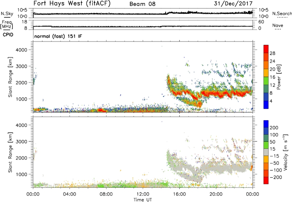This screenshot has width=292, height=202.
Task: Click the "16" value on the Power colorbar
Action: click(272, 77)
